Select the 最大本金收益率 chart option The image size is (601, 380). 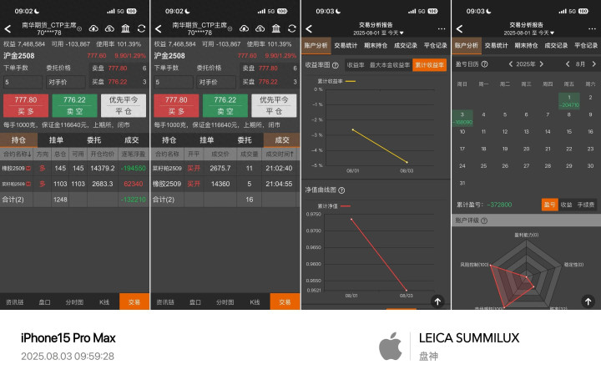click(390, 65)
